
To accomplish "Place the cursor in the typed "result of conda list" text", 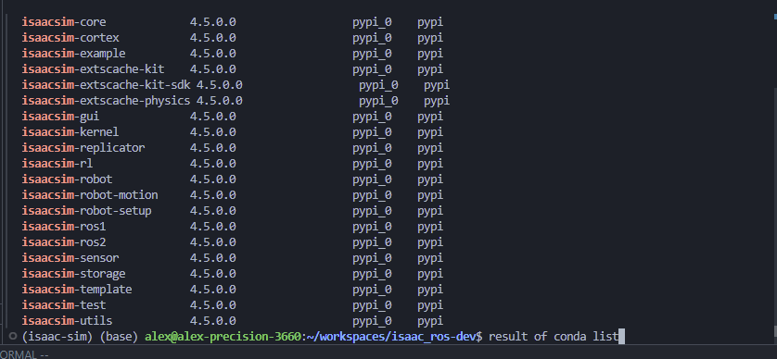I will (x=554, y=337).
